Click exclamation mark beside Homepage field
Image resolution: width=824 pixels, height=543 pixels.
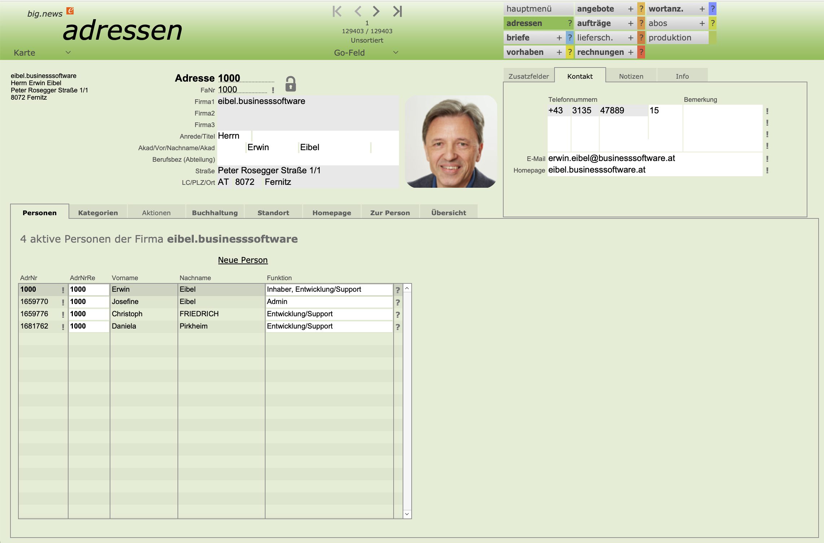tap(767, 170)
